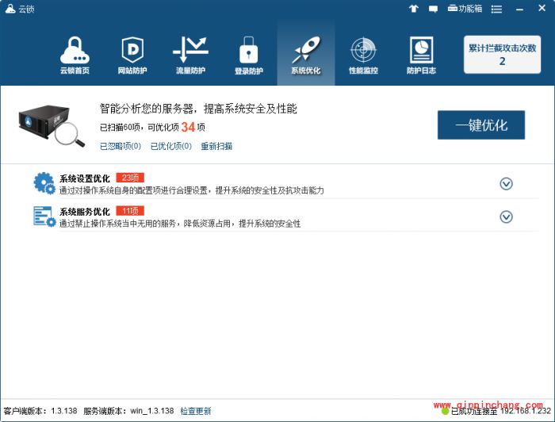Open the message bubble icon in title bar
The height and width of the screenshot is (422, 555).
pyautogui.click(x=433, y=9)
